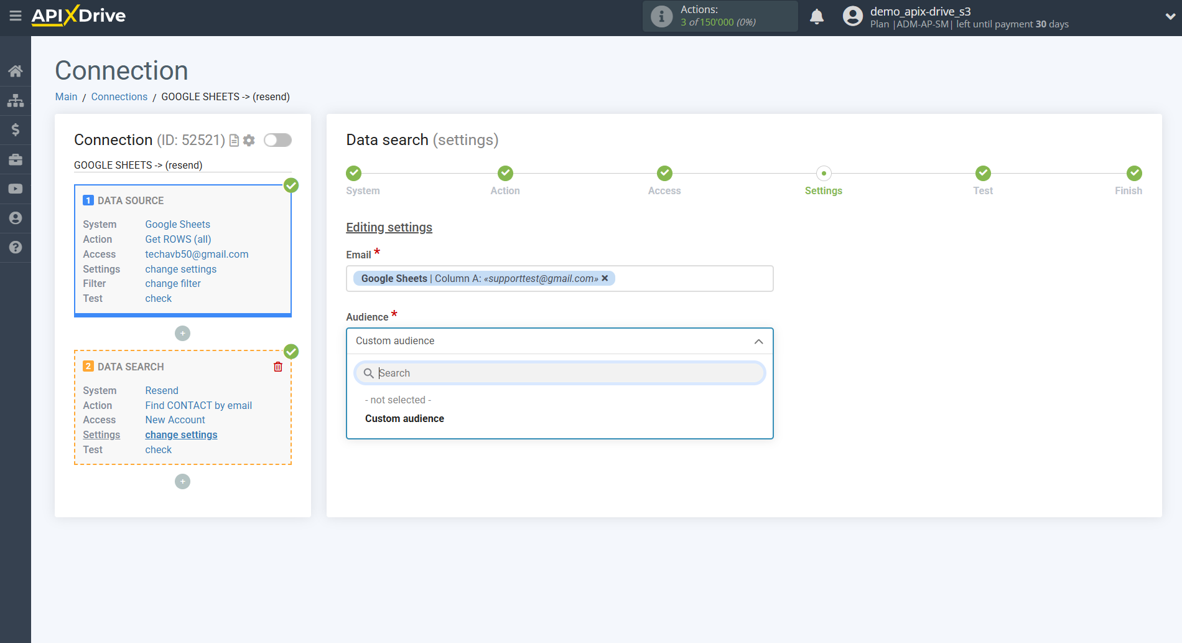This screenshot has width=1182, height=643.
Task: Expand the user account menu chevron
Action: 1170,17
